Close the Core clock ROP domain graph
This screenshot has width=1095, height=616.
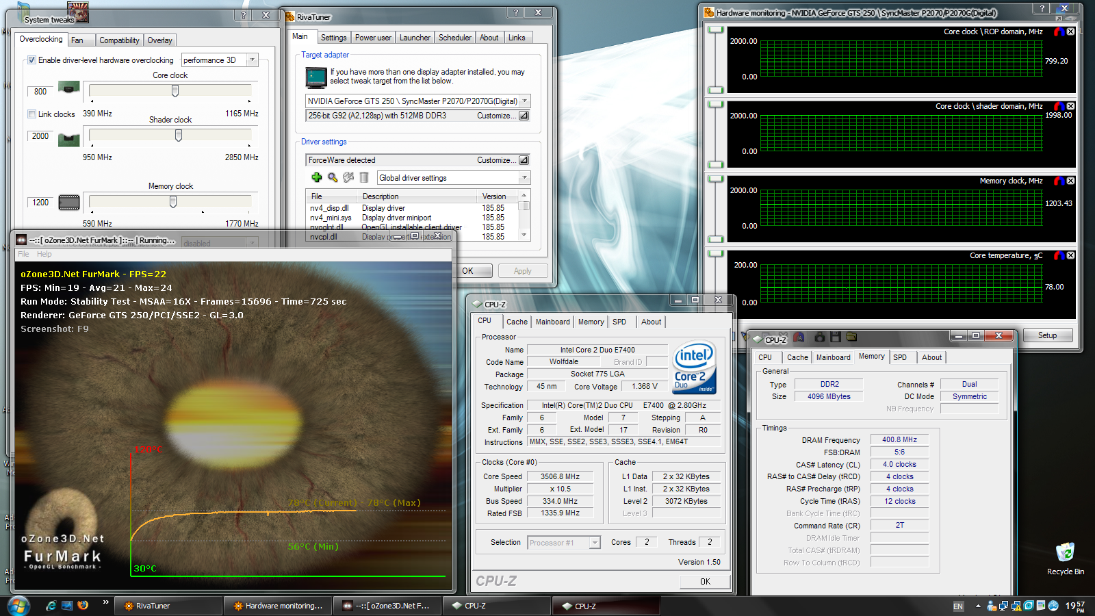tap(1070, 31)
